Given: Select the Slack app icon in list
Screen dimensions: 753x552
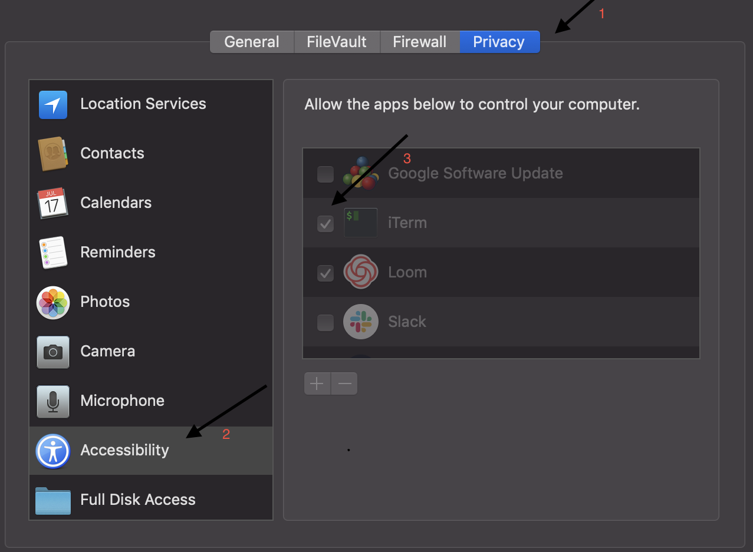Looking at the screenshot, I should click(361, 322).
